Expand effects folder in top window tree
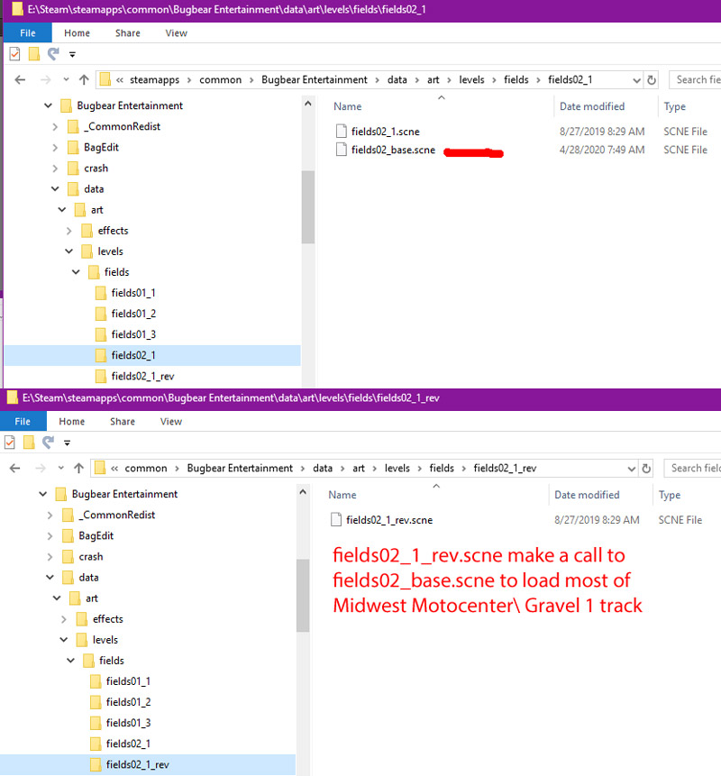The height and width of the screenshot is (776, 721). (68, 231)
